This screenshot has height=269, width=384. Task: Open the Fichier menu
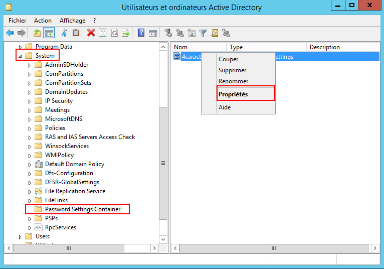click(17, 21)
